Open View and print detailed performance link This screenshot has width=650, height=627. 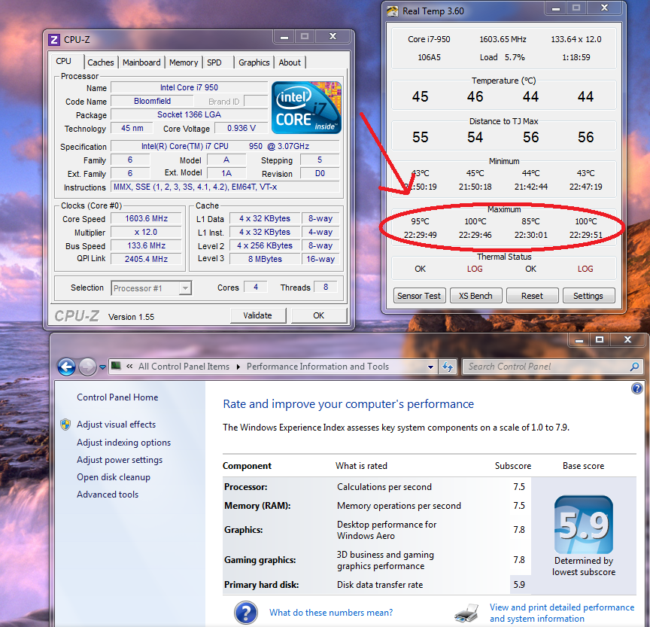[x=562, y=613]
